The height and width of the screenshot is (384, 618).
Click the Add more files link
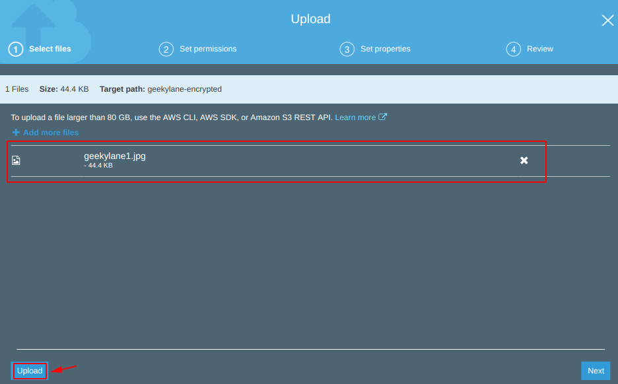point(51,133)
